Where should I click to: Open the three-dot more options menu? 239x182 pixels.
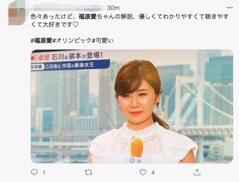229,8
